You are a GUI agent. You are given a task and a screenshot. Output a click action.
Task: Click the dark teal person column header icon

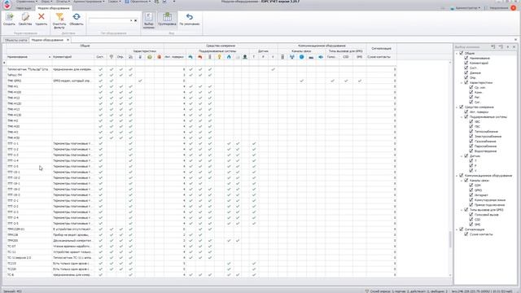pyautogui.click(x=245, y=57)
